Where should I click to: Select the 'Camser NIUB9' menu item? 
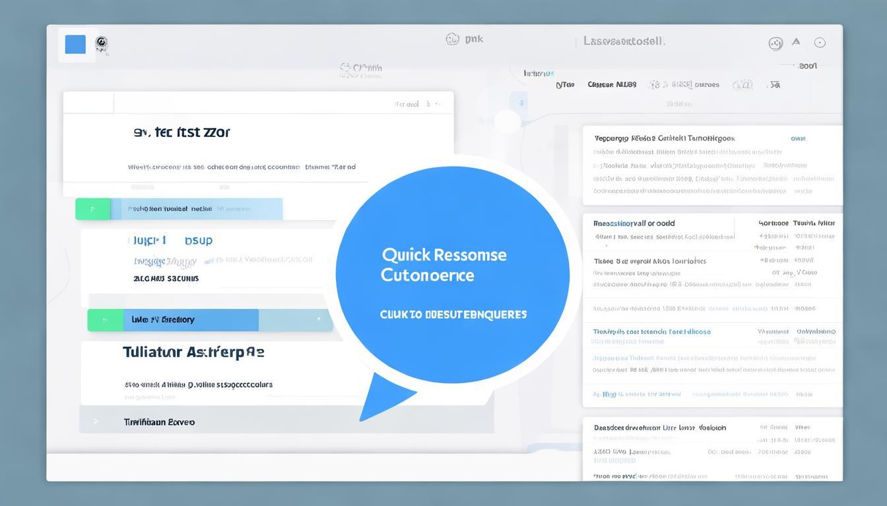tap(612, 84)
